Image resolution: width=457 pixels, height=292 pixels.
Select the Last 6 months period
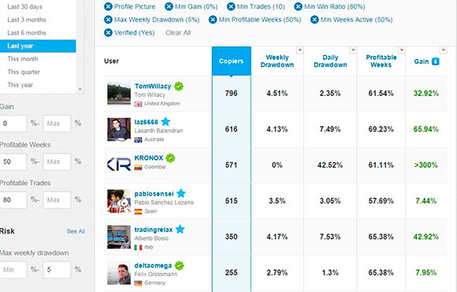click(x=27, y=33)
